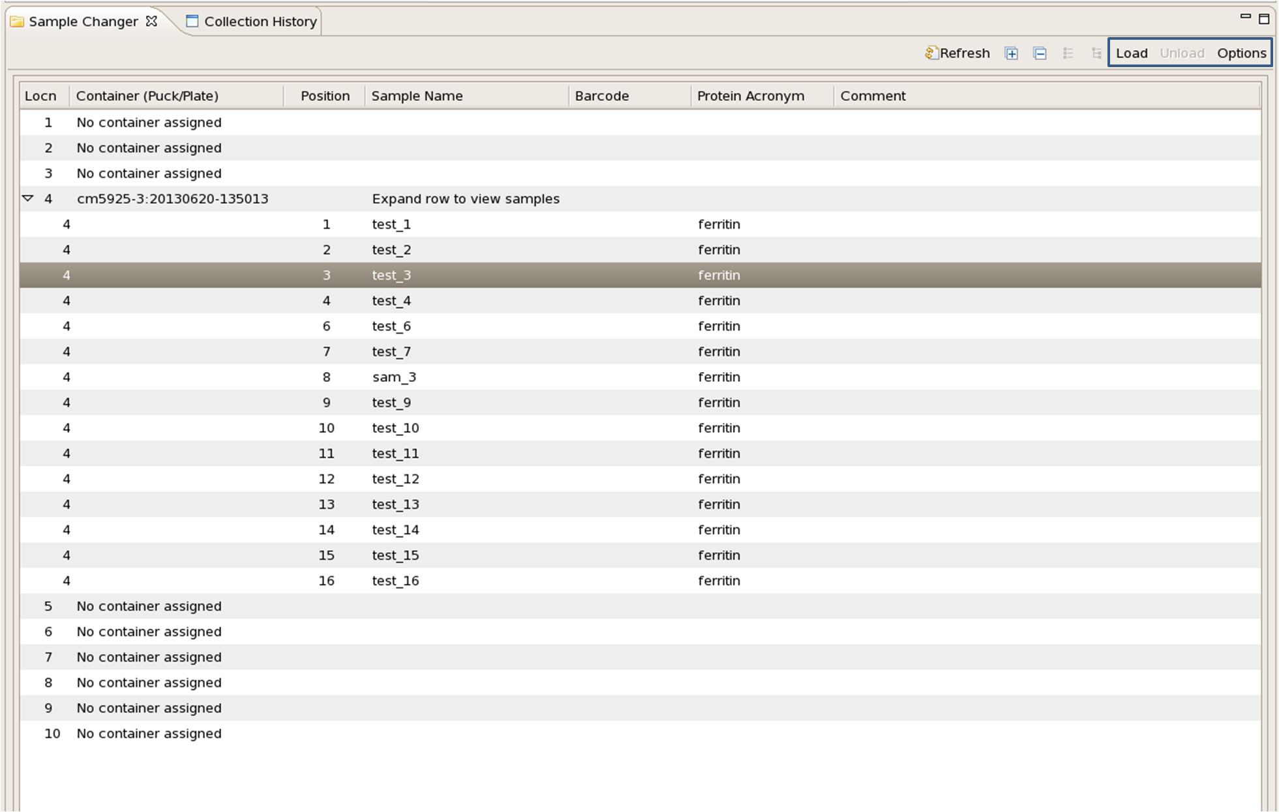1279x812 pixels.
Task: Select the Sample Changer tab
Action: tap(83, 22)
